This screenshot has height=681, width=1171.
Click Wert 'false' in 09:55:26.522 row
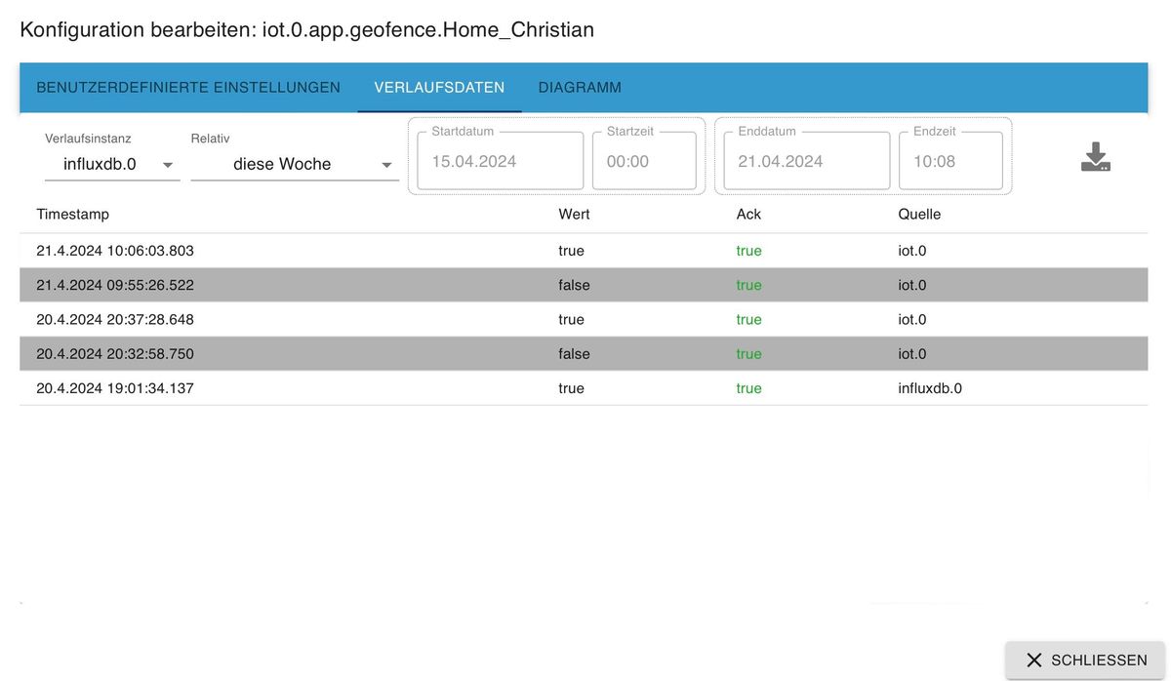tap(574, 285)
